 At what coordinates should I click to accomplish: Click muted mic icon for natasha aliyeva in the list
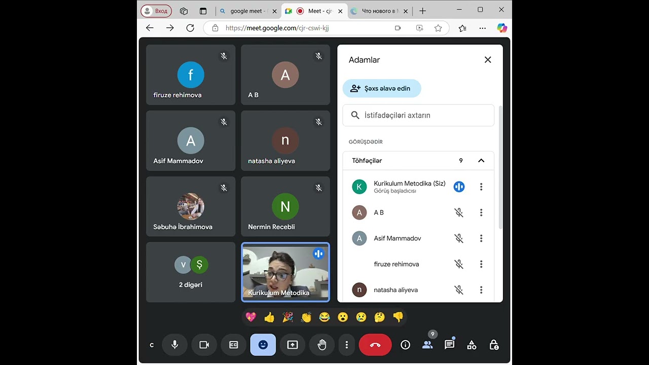click(459, 290)
